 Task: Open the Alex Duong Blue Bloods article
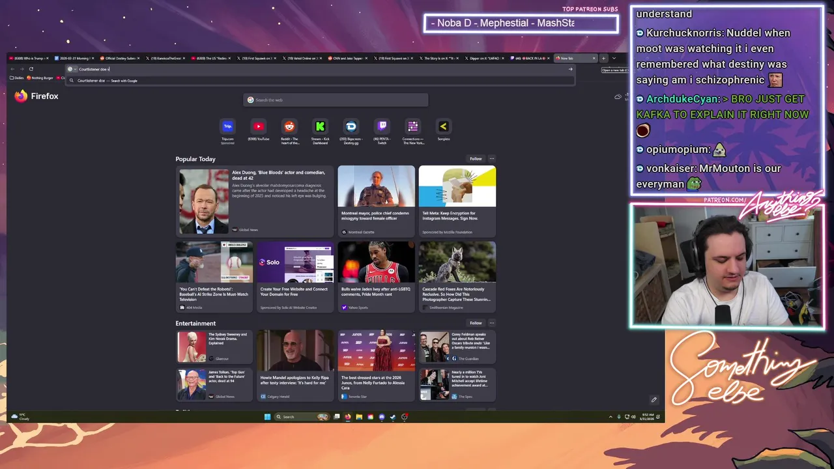coord(255,201)
